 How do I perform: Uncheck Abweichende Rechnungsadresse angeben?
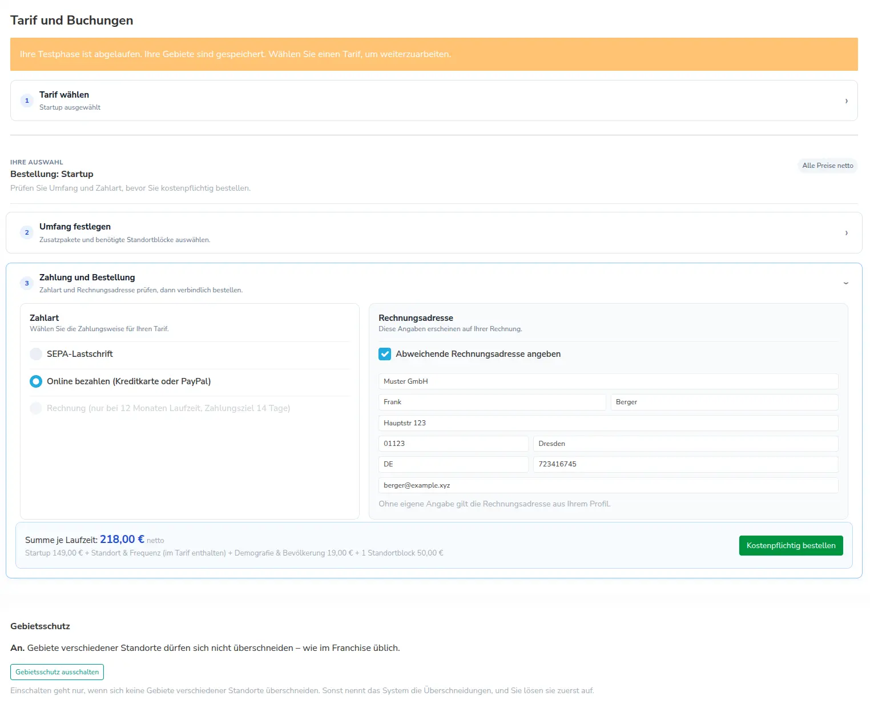click(x=385, y=354)
